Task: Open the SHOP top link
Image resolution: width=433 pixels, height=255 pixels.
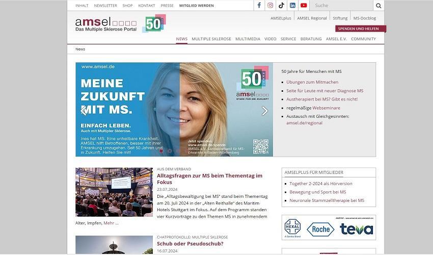Action: click(x=127, y=6)
